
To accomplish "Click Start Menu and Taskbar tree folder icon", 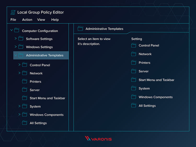I will (25, 98).
